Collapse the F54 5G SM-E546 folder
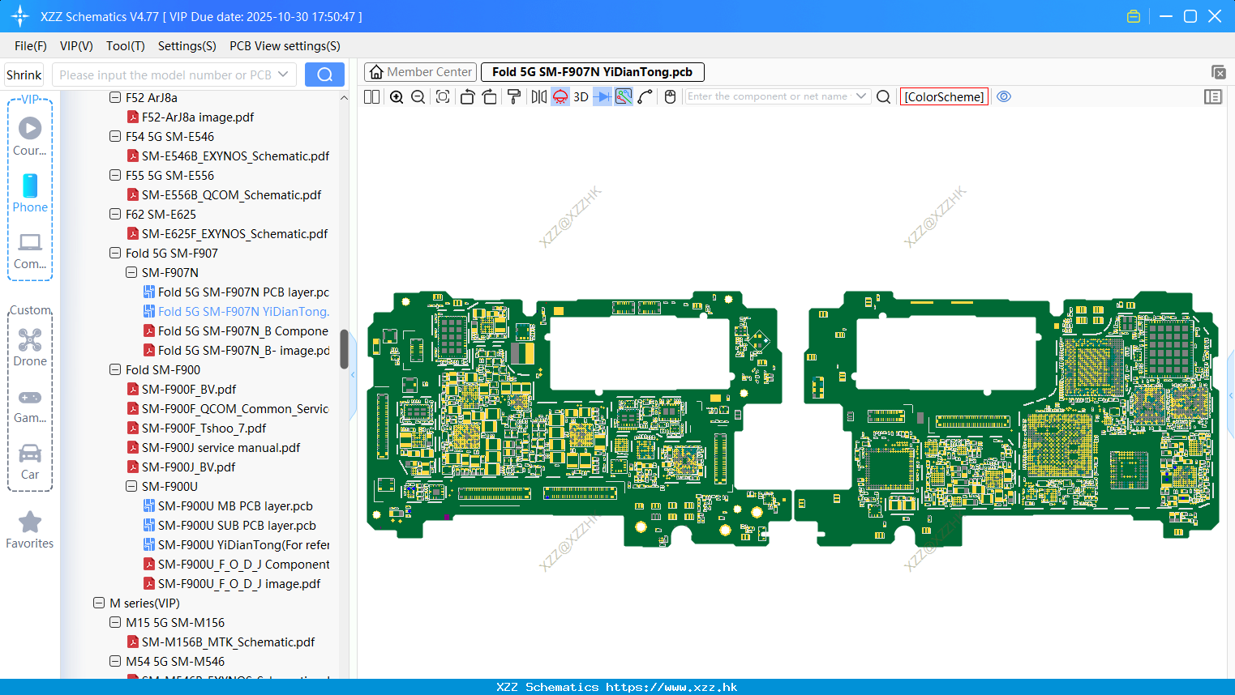Image resolution: width=1235 pixels, height=695 pixels. point(115,136)
